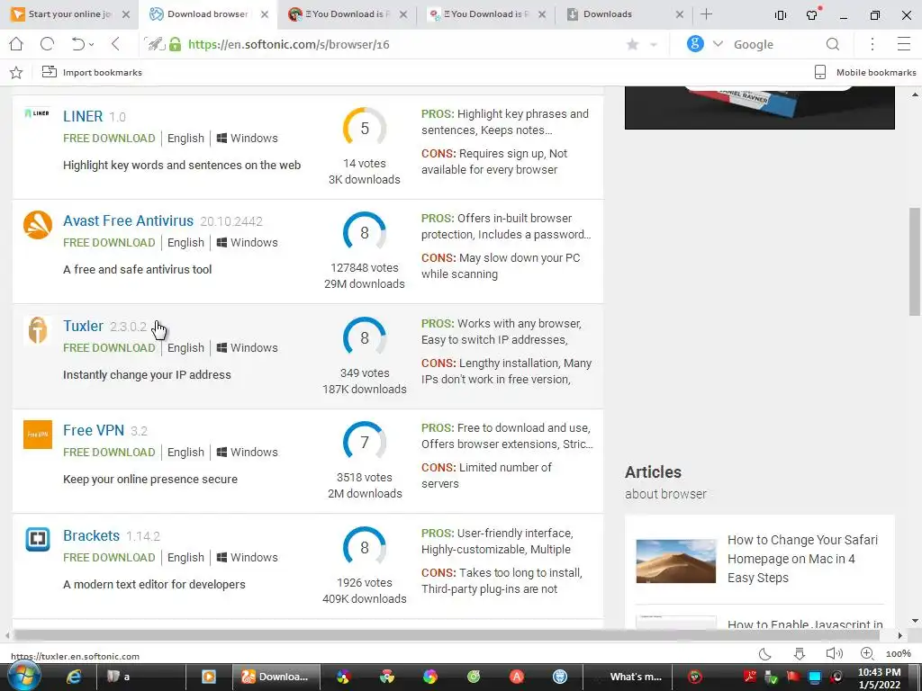The image size is (922, 691).
Task: Click the '127848 votes' text
Action: pos(365,268)
